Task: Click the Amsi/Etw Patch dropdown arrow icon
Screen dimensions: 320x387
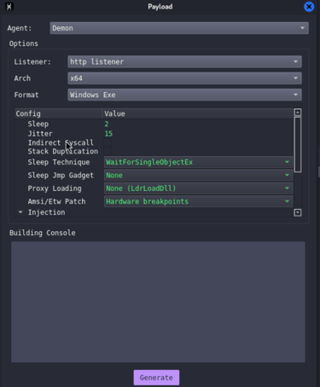Action: click(x=287, y=201)
